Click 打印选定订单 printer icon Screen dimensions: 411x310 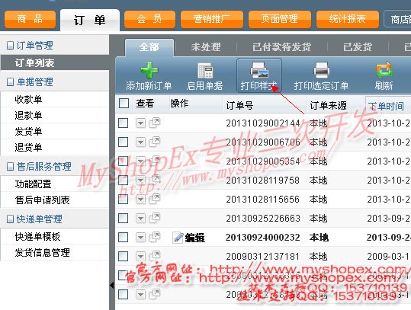(x=321, y=70)
